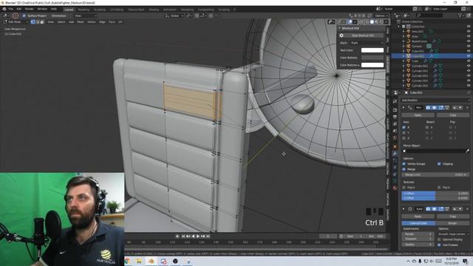Remove the Mirror modifier with X icon
Screen dimensions: 473x266
[468, 108]
